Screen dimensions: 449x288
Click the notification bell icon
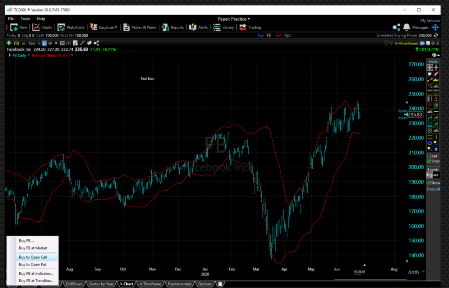point(406,27)
